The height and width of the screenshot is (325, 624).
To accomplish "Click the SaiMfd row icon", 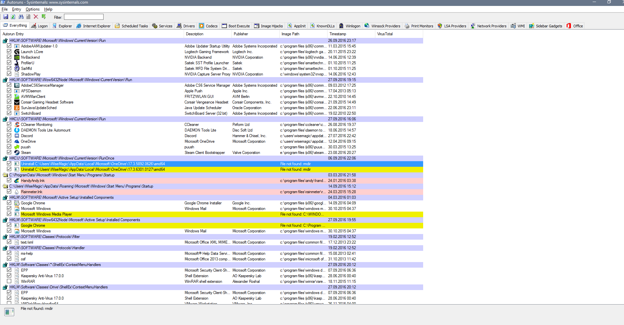I will click(17, 69).
